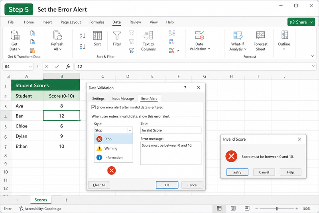Click Cancel in Data Validation dialog
The image size is (319, 213).
pos(192,185)
